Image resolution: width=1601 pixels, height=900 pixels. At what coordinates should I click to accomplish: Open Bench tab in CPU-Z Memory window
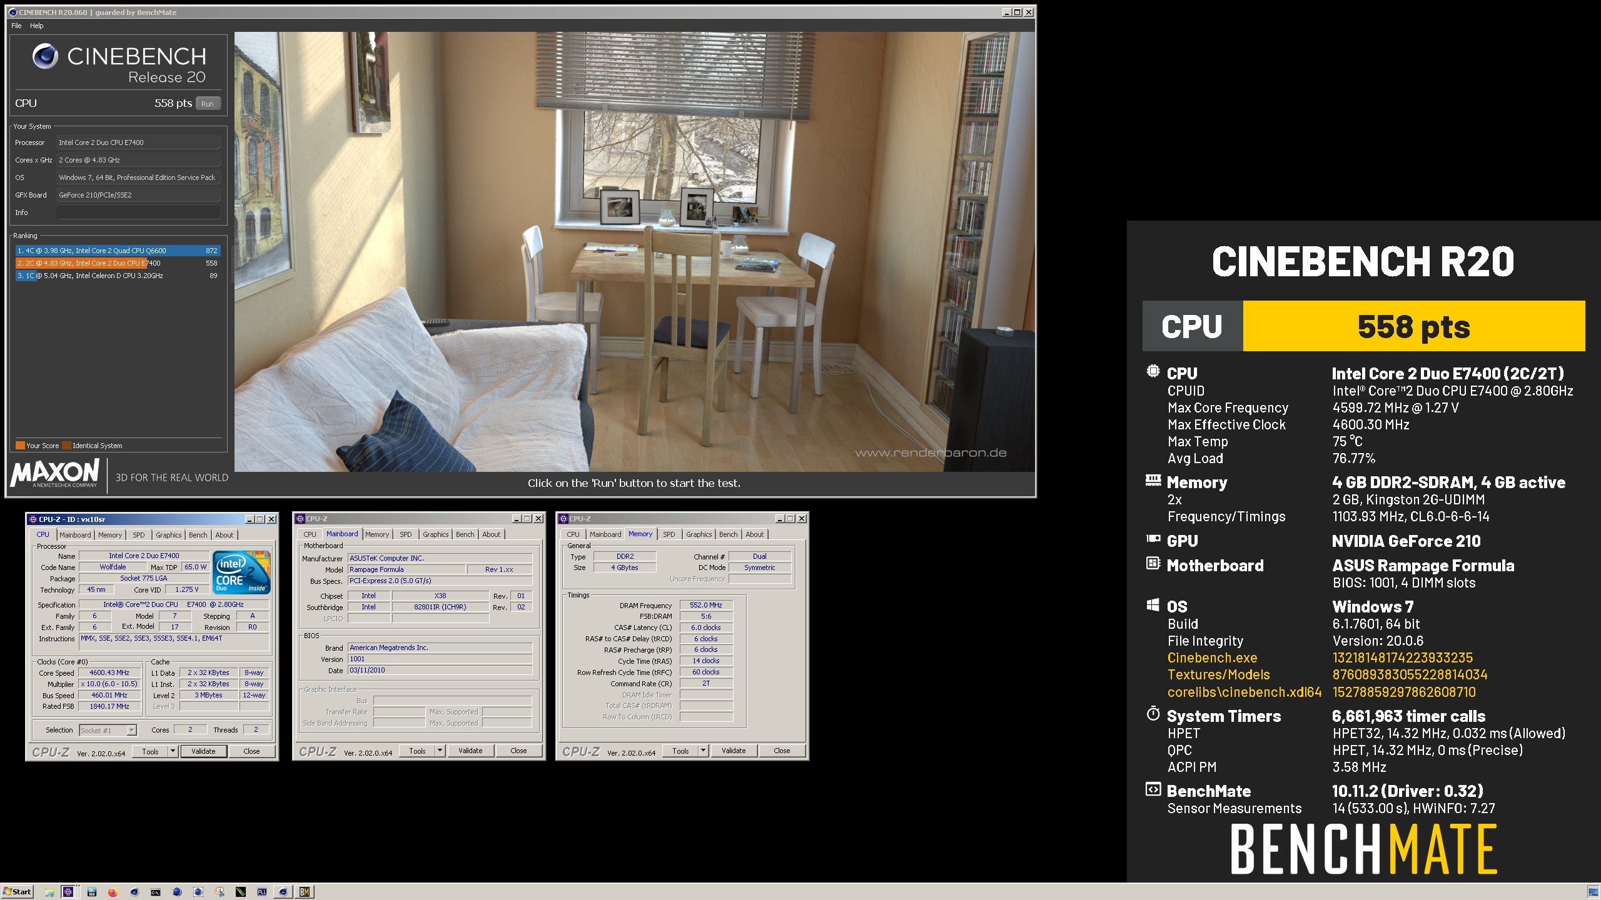pyautogui.click(x=729, y=534)
